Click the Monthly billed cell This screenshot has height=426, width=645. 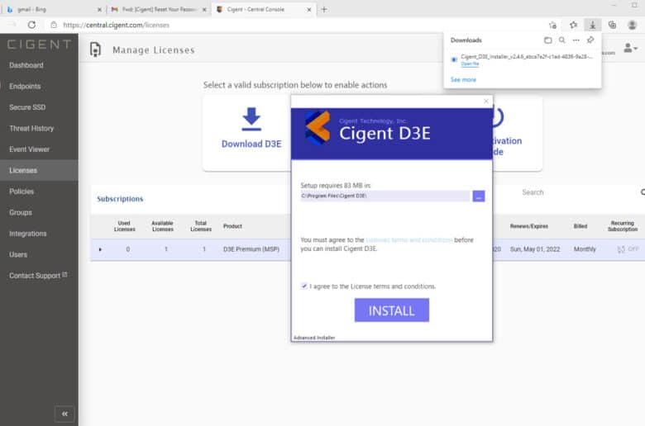pyautogui.click(x=585, y=249)
